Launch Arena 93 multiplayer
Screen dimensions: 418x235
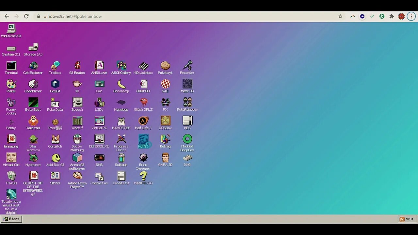[x=77, y=162]
